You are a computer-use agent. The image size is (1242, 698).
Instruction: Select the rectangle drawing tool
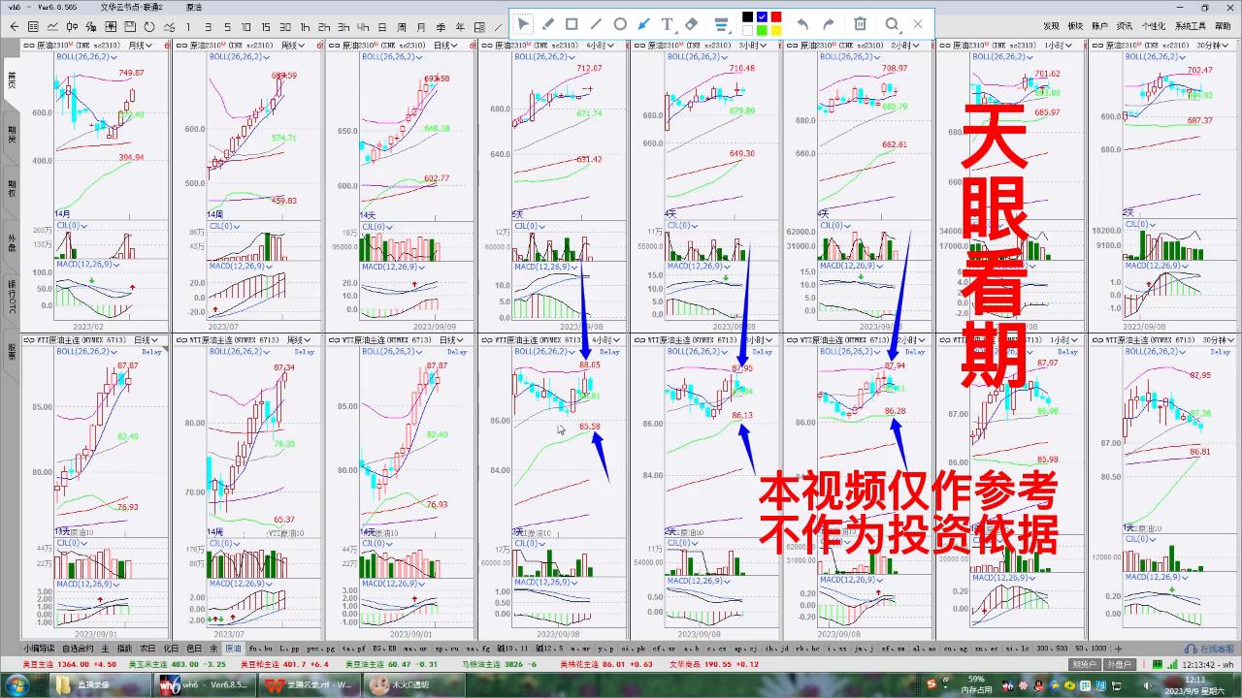(572, 24)
